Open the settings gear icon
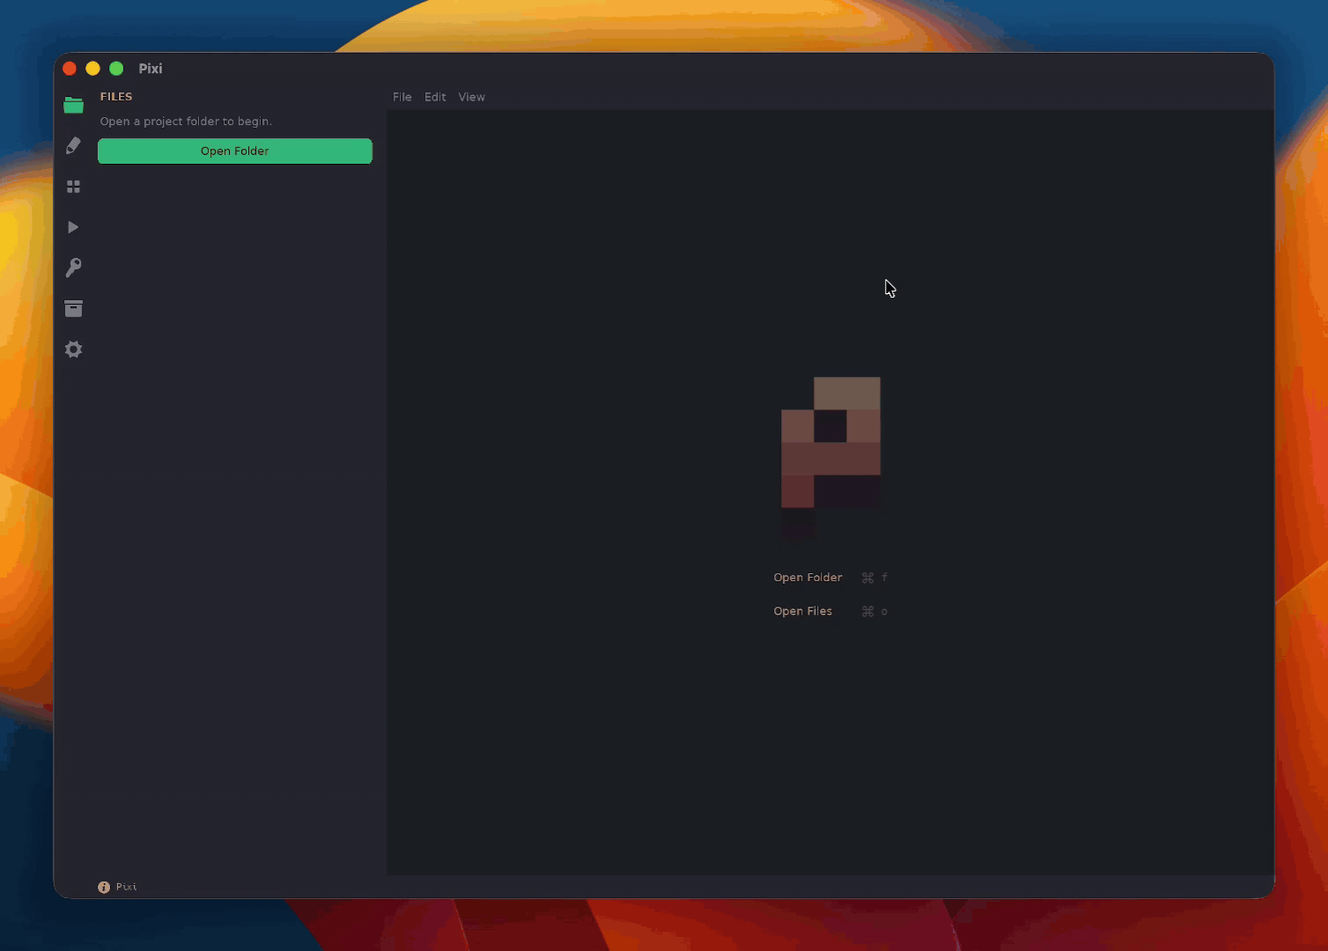Image resolution: width=1328 pixels, height=951 pixels. pyautogui.click(x=73, y=349)
